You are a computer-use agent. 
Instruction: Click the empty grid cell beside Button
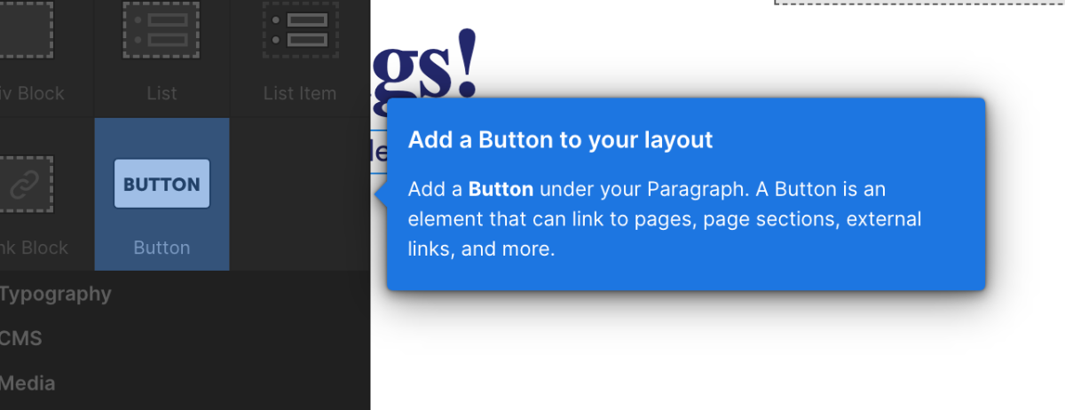coord(299,194)
